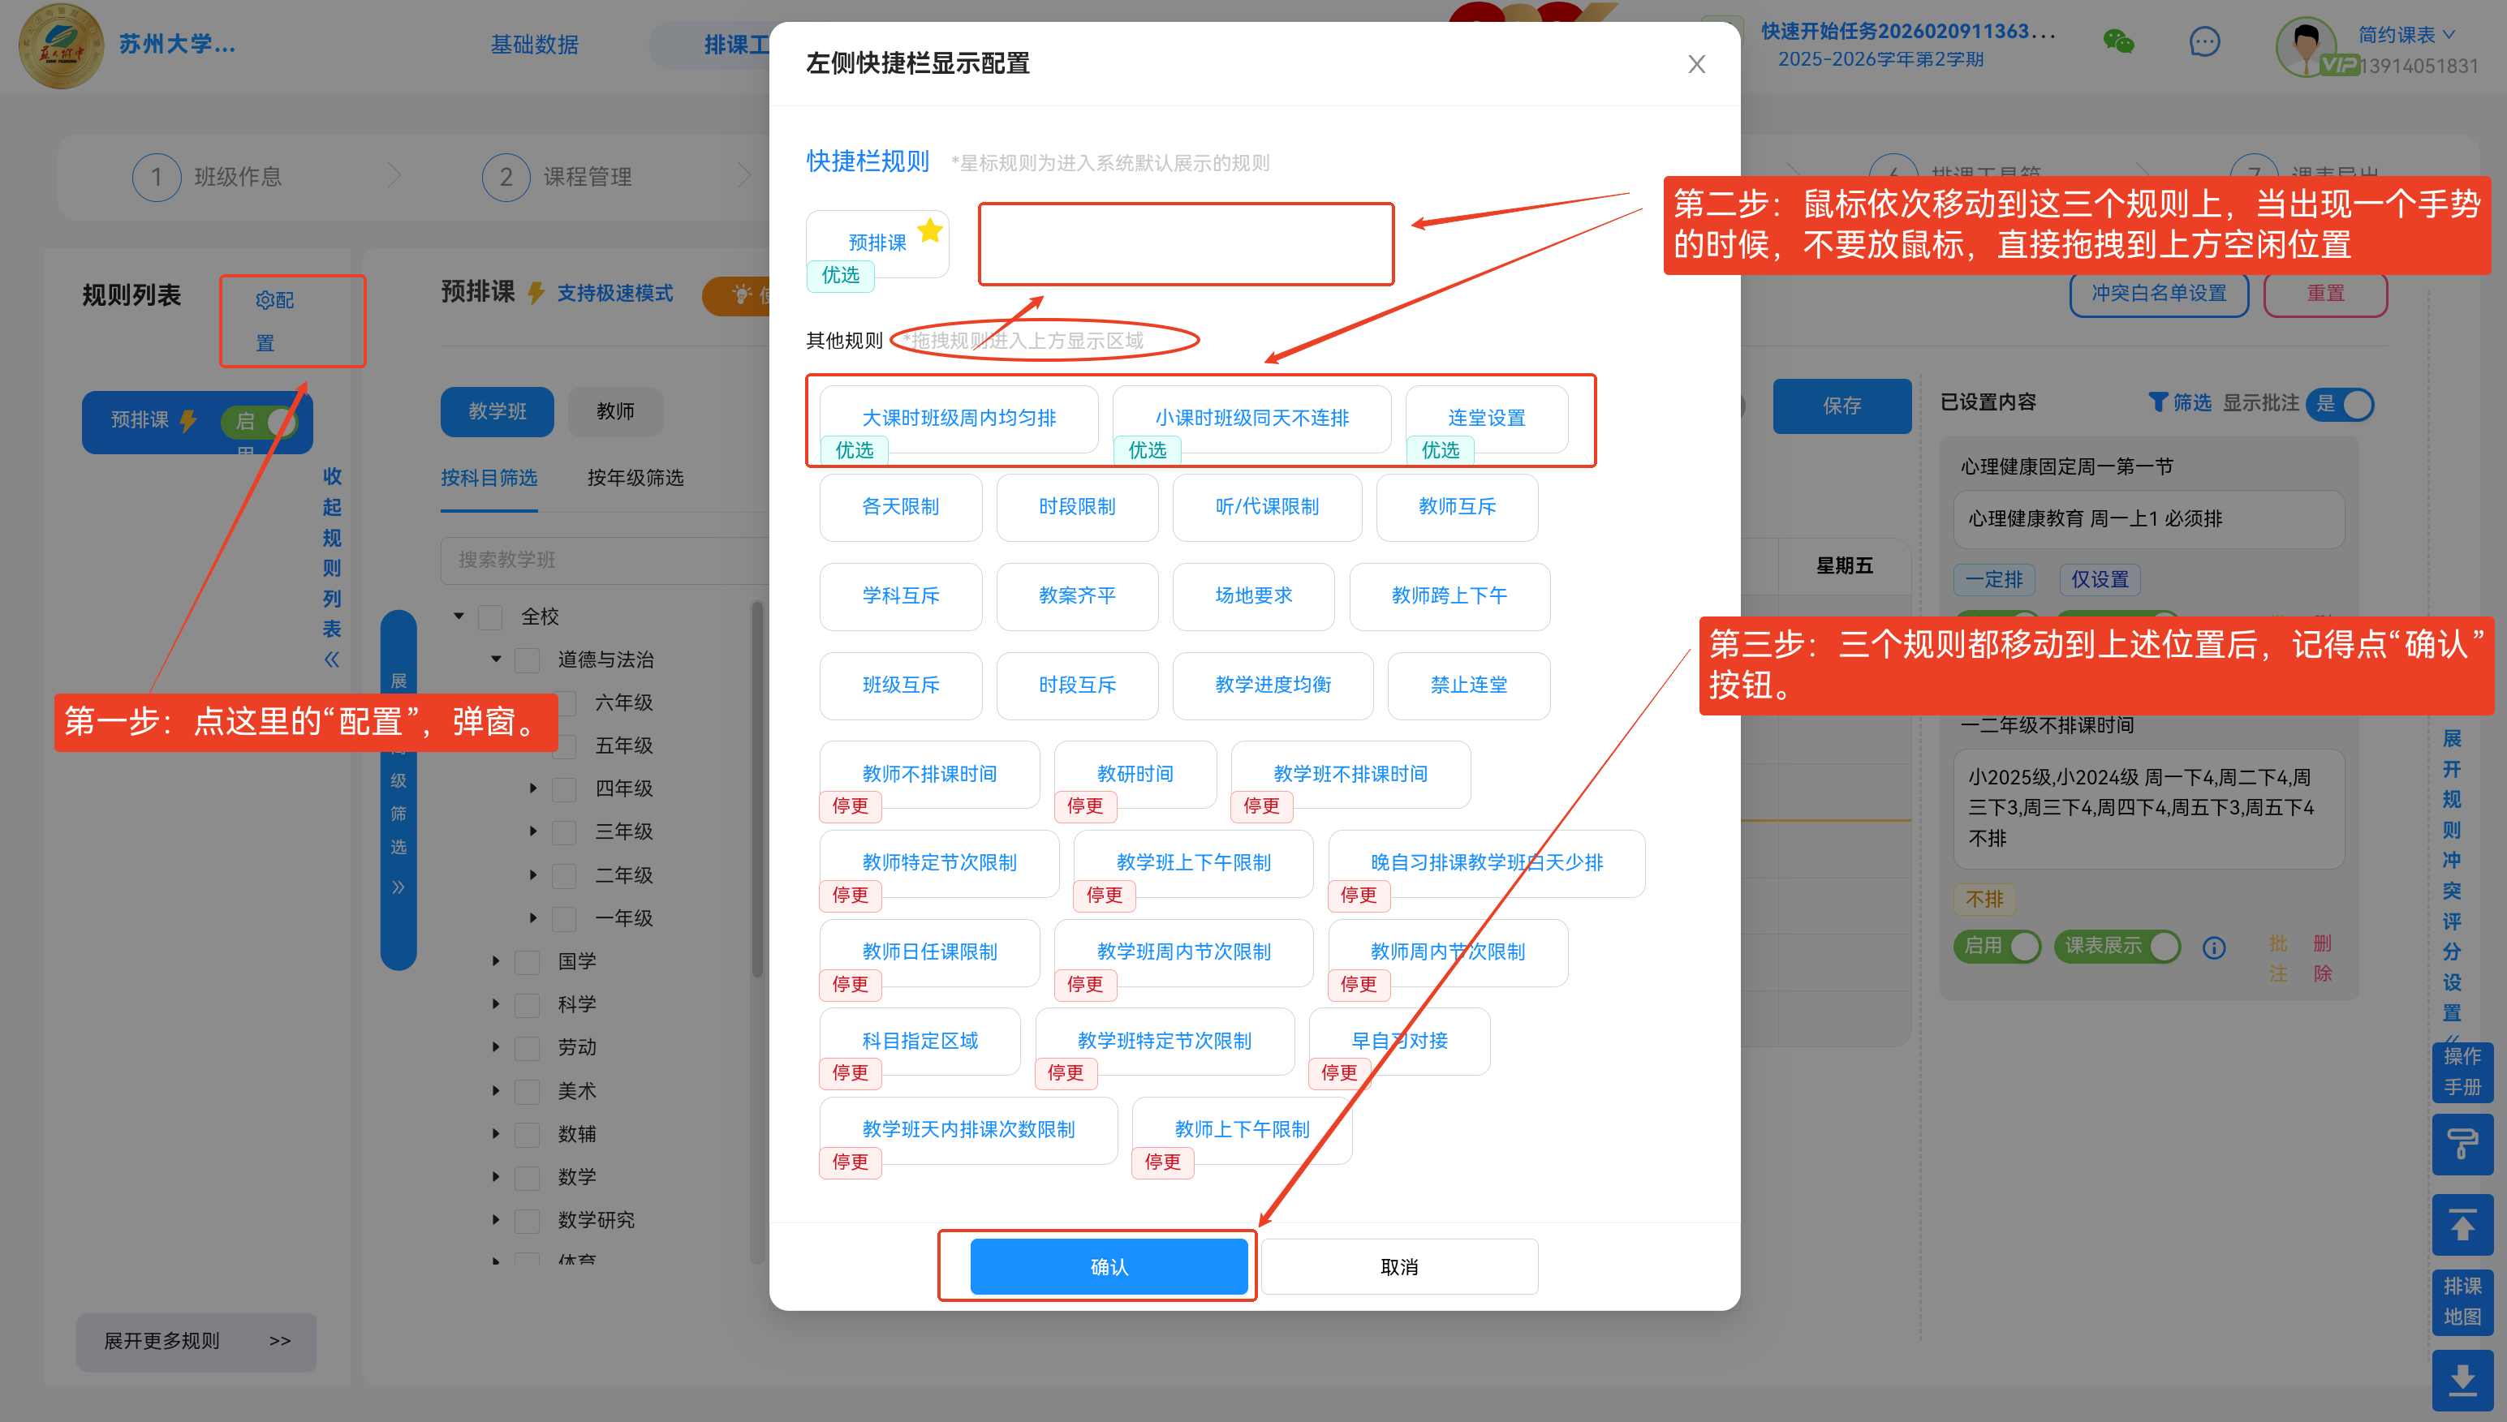Image resolution: width=2507 pixels, height=1422 pixels.
Task: Open 冲突白名单设置
Action: tap(2158, 293)
